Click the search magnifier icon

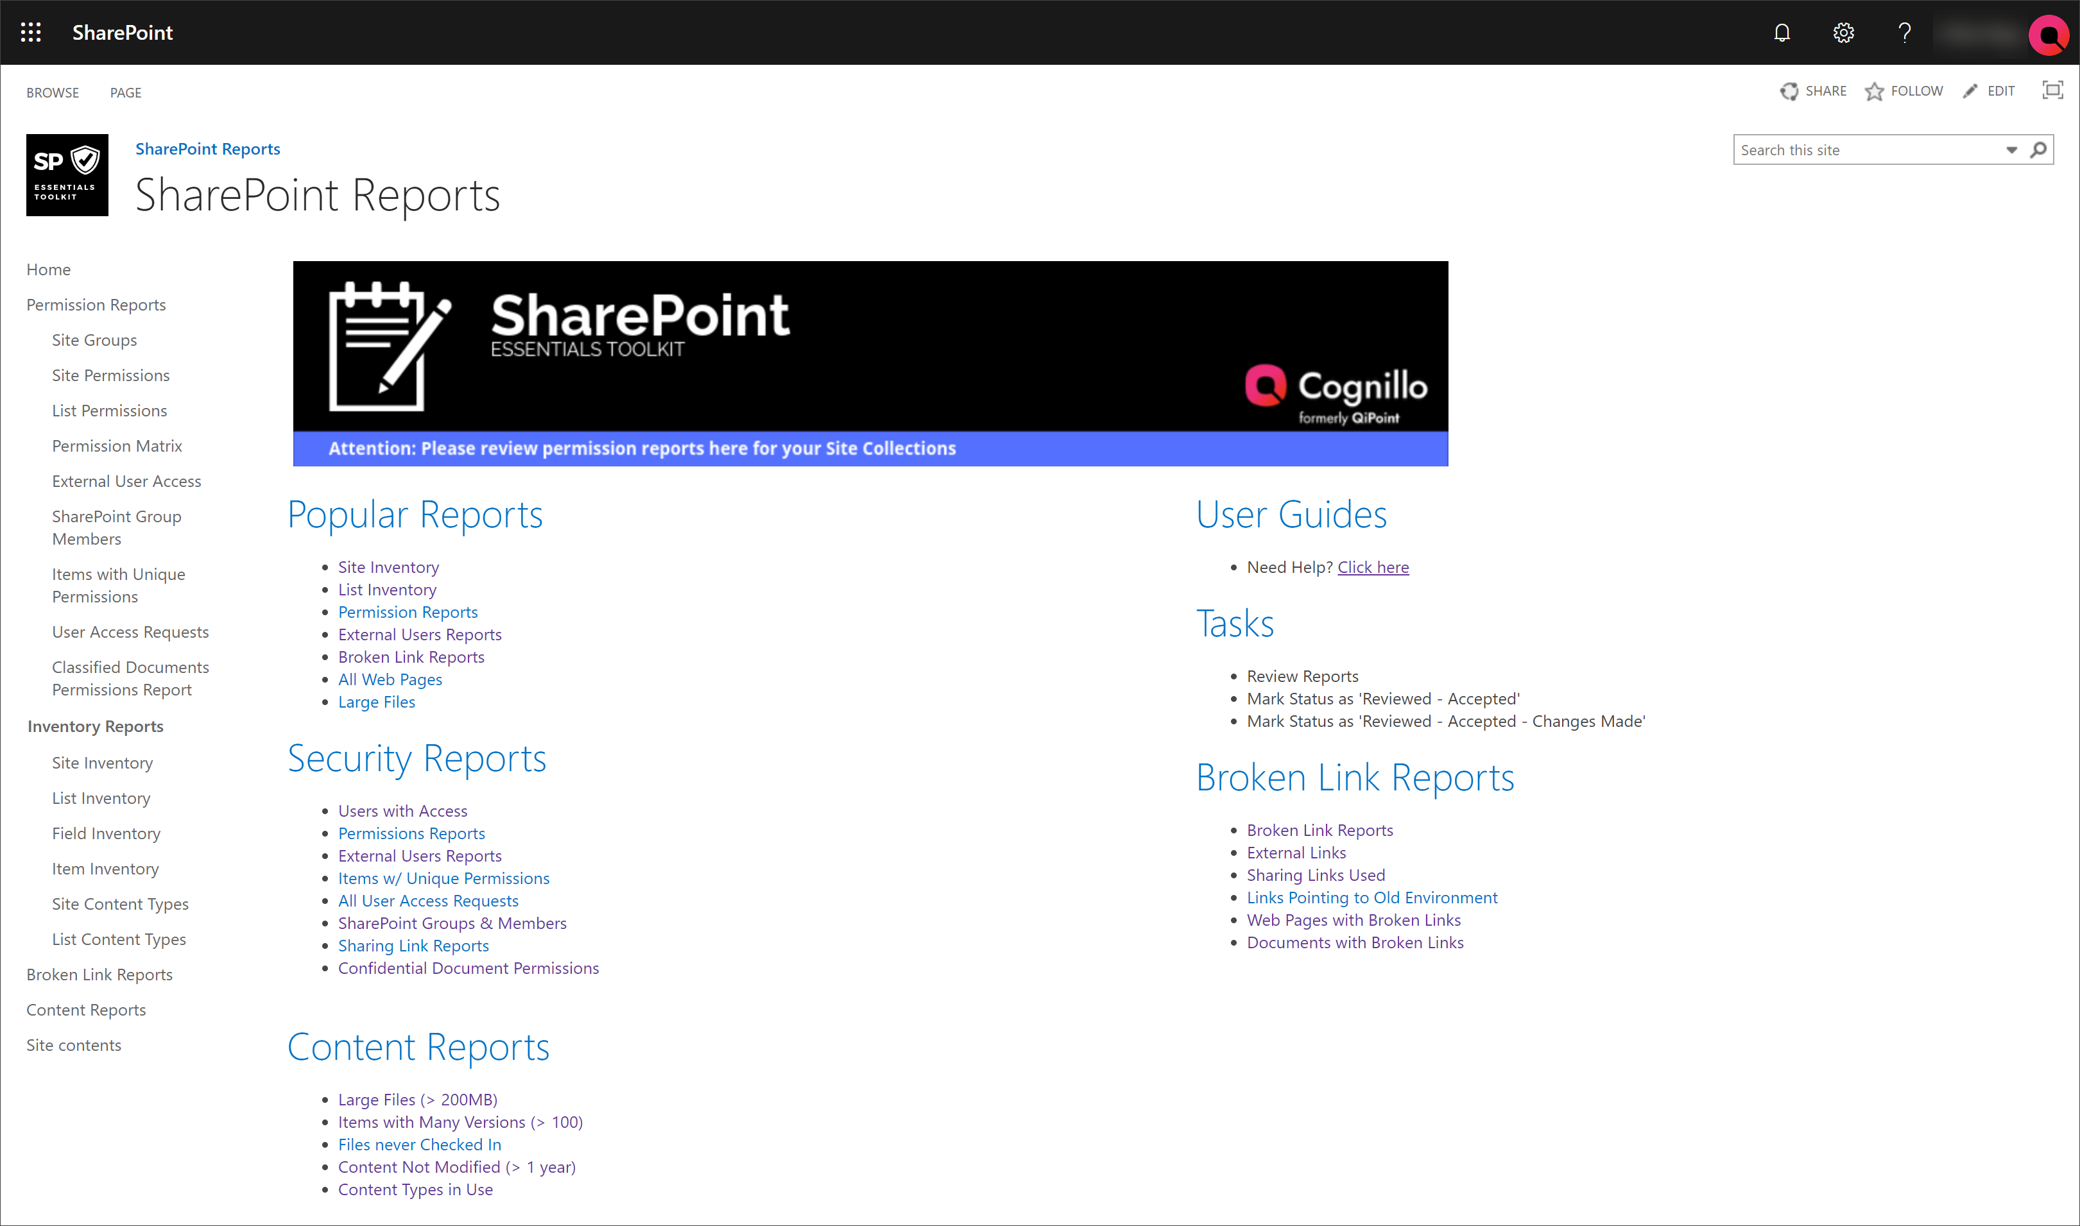(2037, 149)
